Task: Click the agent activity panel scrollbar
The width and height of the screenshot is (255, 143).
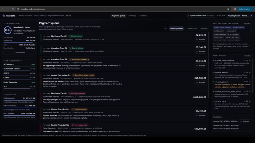Action: [x=252, y=75]
